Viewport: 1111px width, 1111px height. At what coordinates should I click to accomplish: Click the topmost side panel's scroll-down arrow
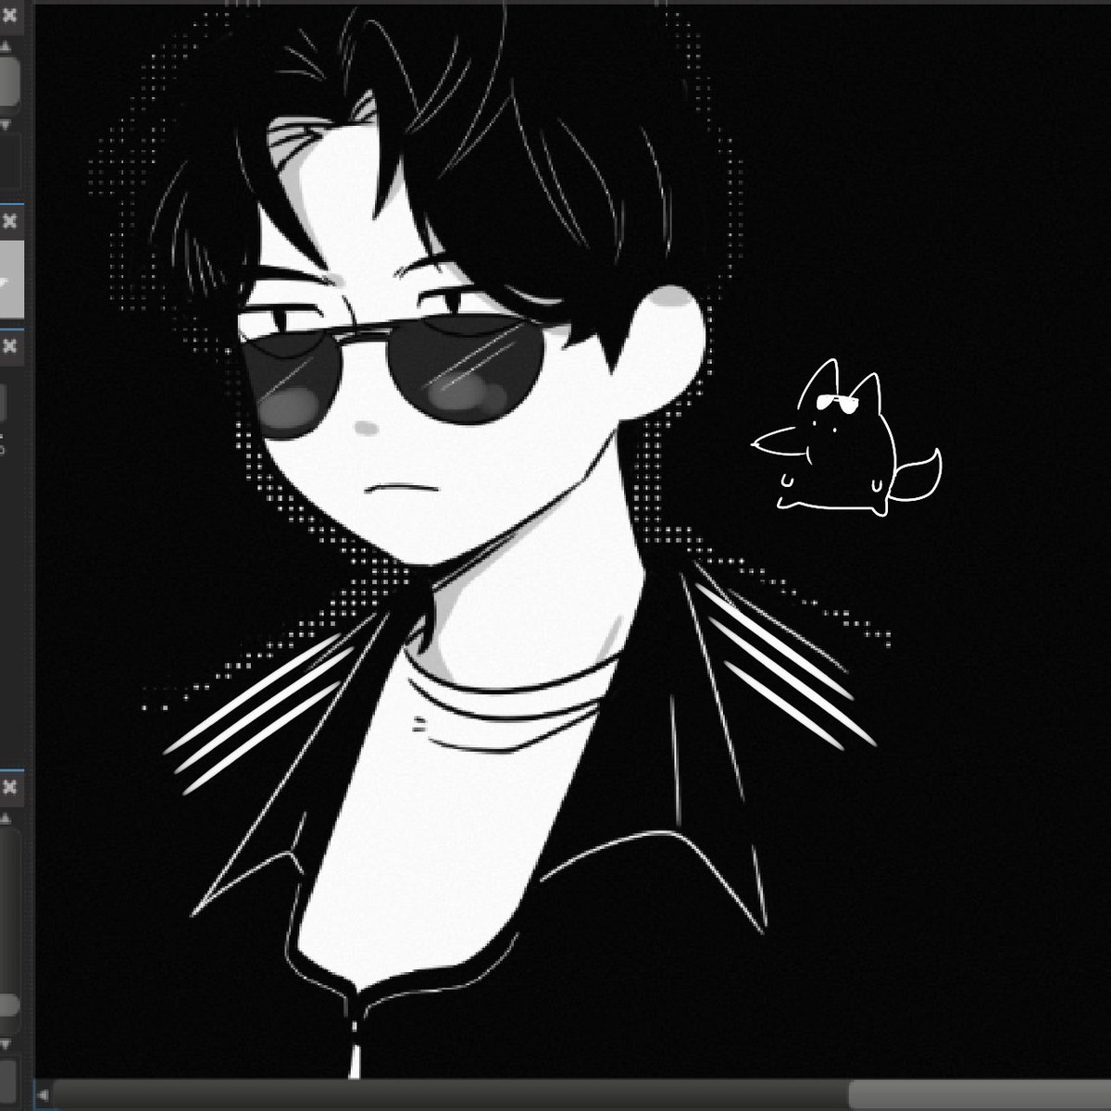click(x=6, y=123)
